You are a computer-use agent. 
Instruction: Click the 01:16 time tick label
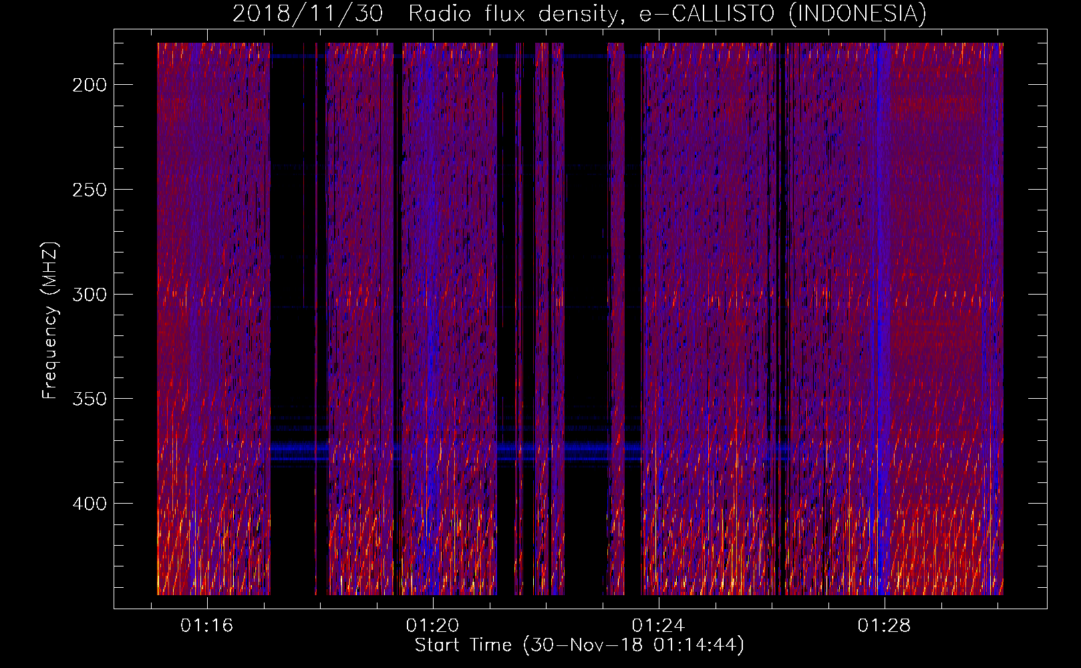point(207,625)
